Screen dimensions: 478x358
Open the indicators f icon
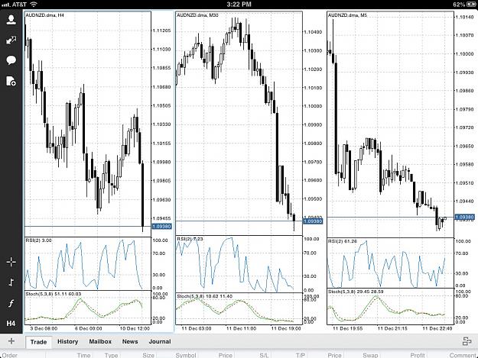click(x=11, y=303)
